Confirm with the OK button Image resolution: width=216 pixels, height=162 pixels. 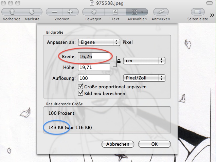(155, 144)
